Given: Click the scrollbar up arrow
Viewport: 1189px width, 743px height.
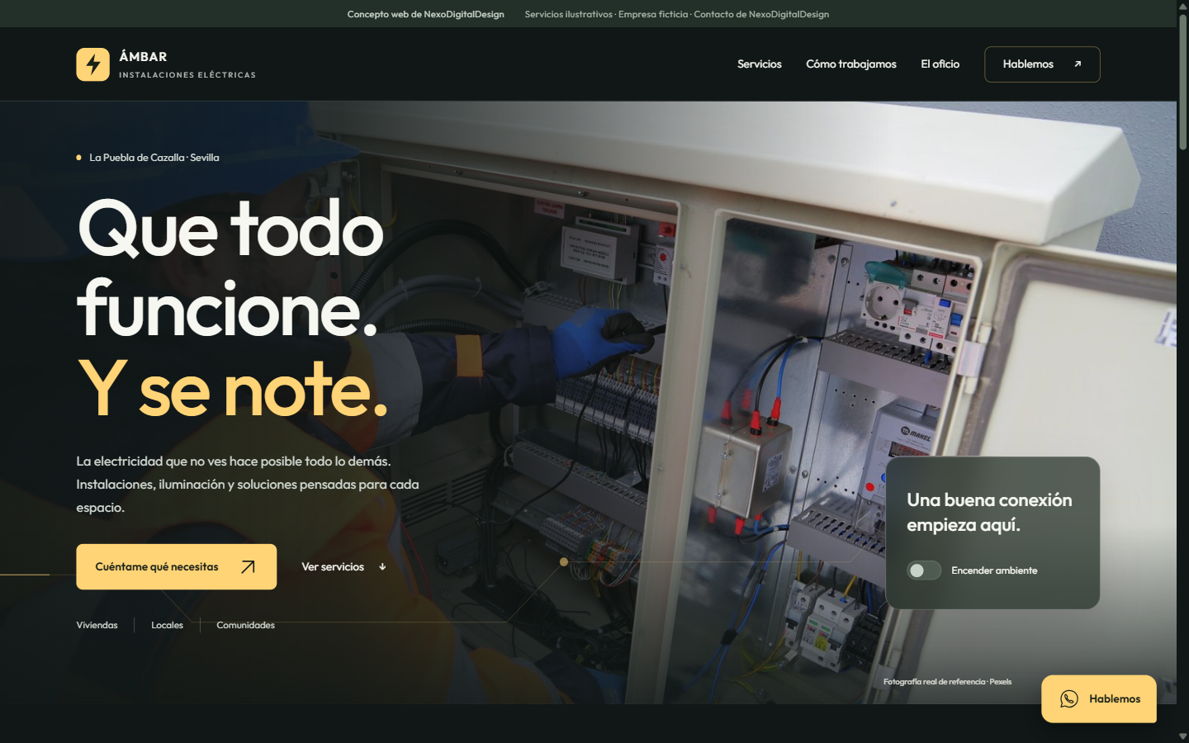Looking at the screenshot, I should (1182, 6).
